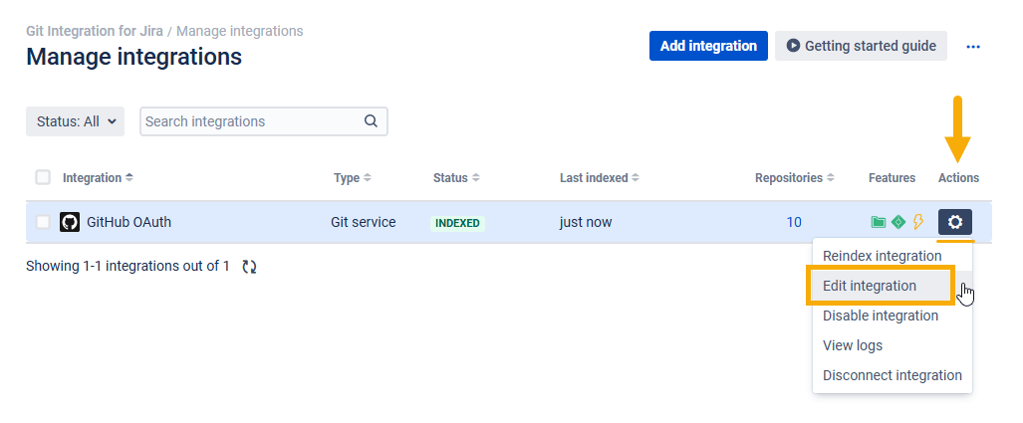Click the green diamond feature icon
1023x423 pixels.
[x=898, y=222]
